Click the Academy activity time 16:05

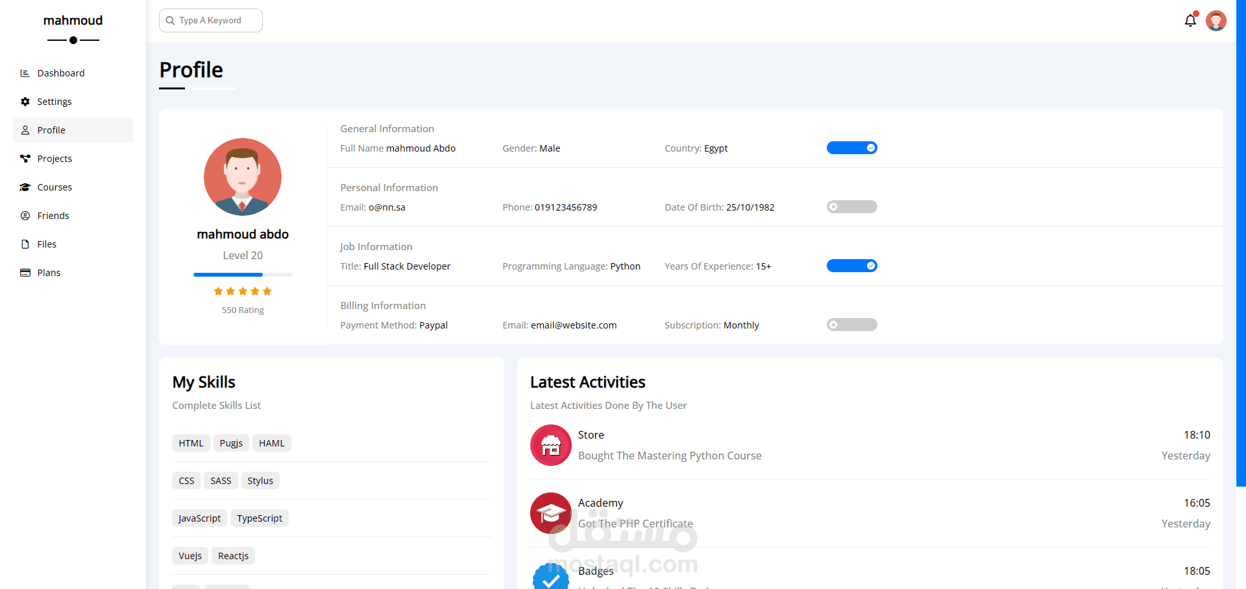pyautogui.click(x=1197, y=503)
